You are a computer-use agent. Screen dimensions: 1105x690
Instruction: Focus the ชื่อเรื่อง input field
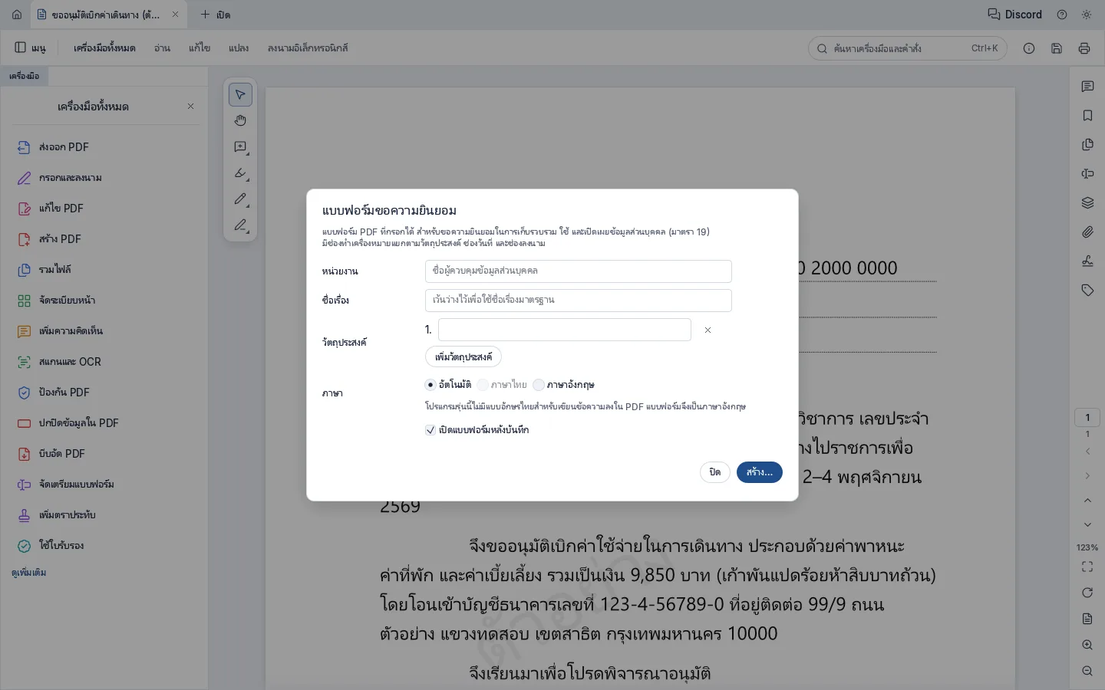(579, 301)
